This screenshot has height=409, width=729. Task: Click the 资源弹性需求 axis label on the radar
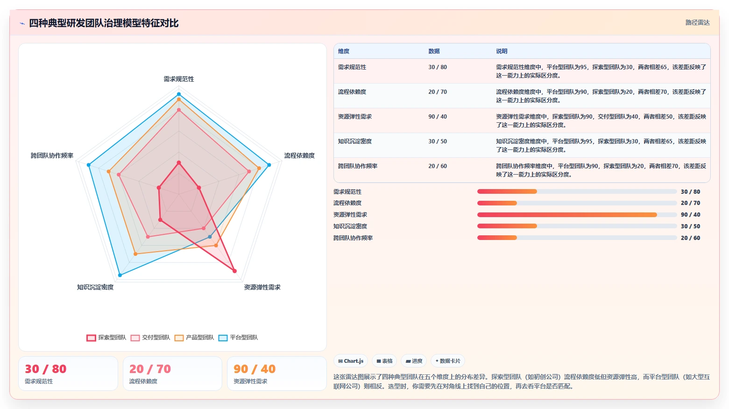click(262, 287)
